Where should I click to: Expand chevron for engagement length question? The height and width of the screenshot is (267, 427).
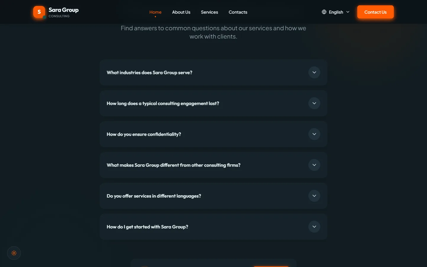[314, 103]
